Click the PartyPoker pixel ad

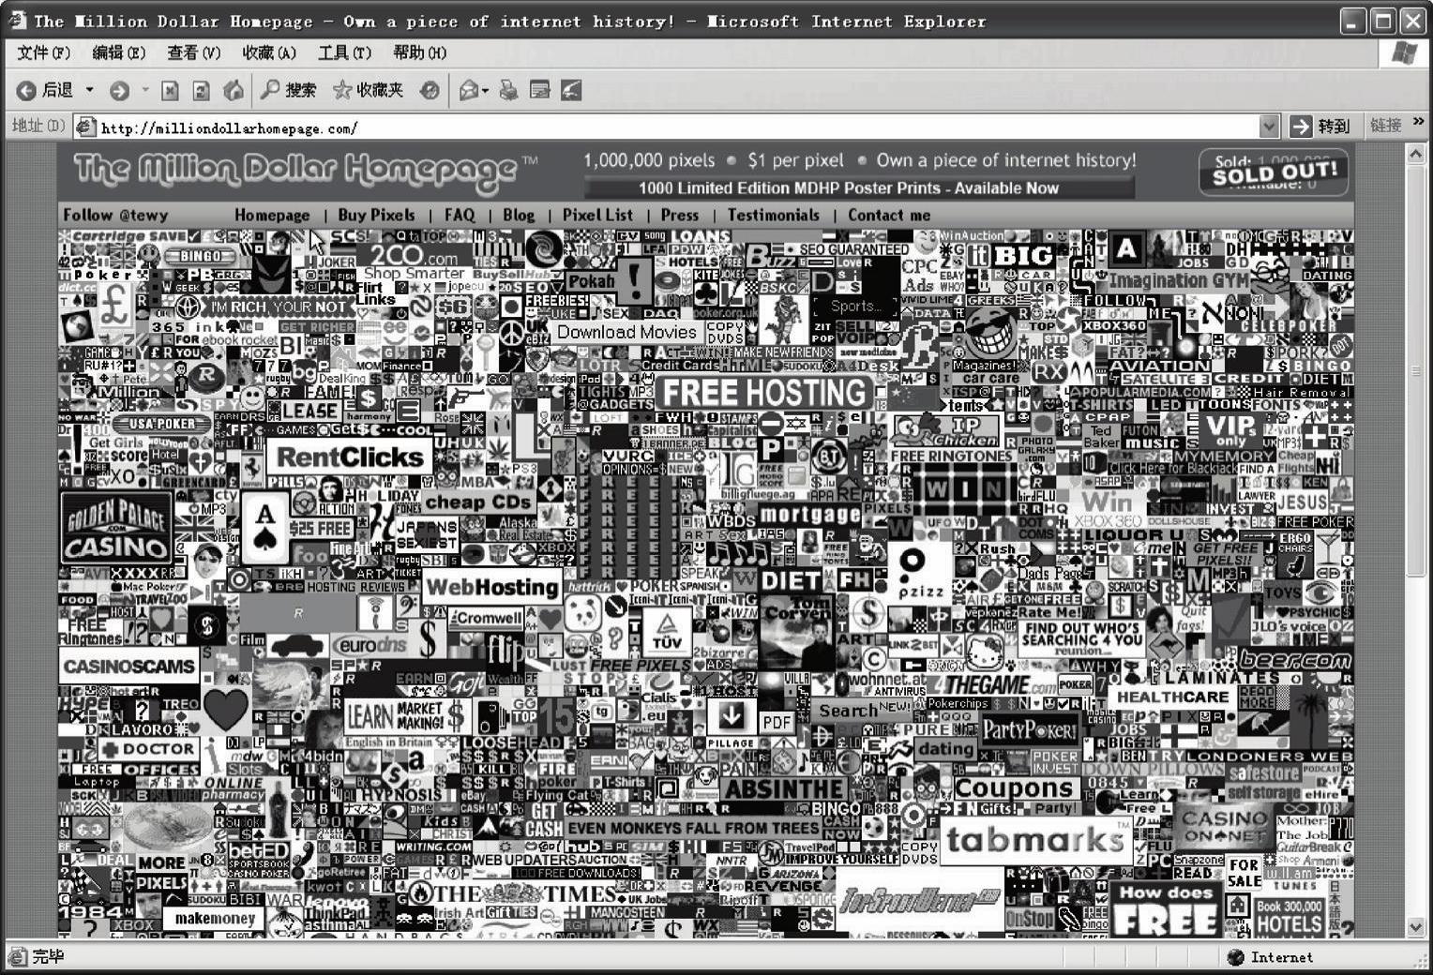point(1030,729)
